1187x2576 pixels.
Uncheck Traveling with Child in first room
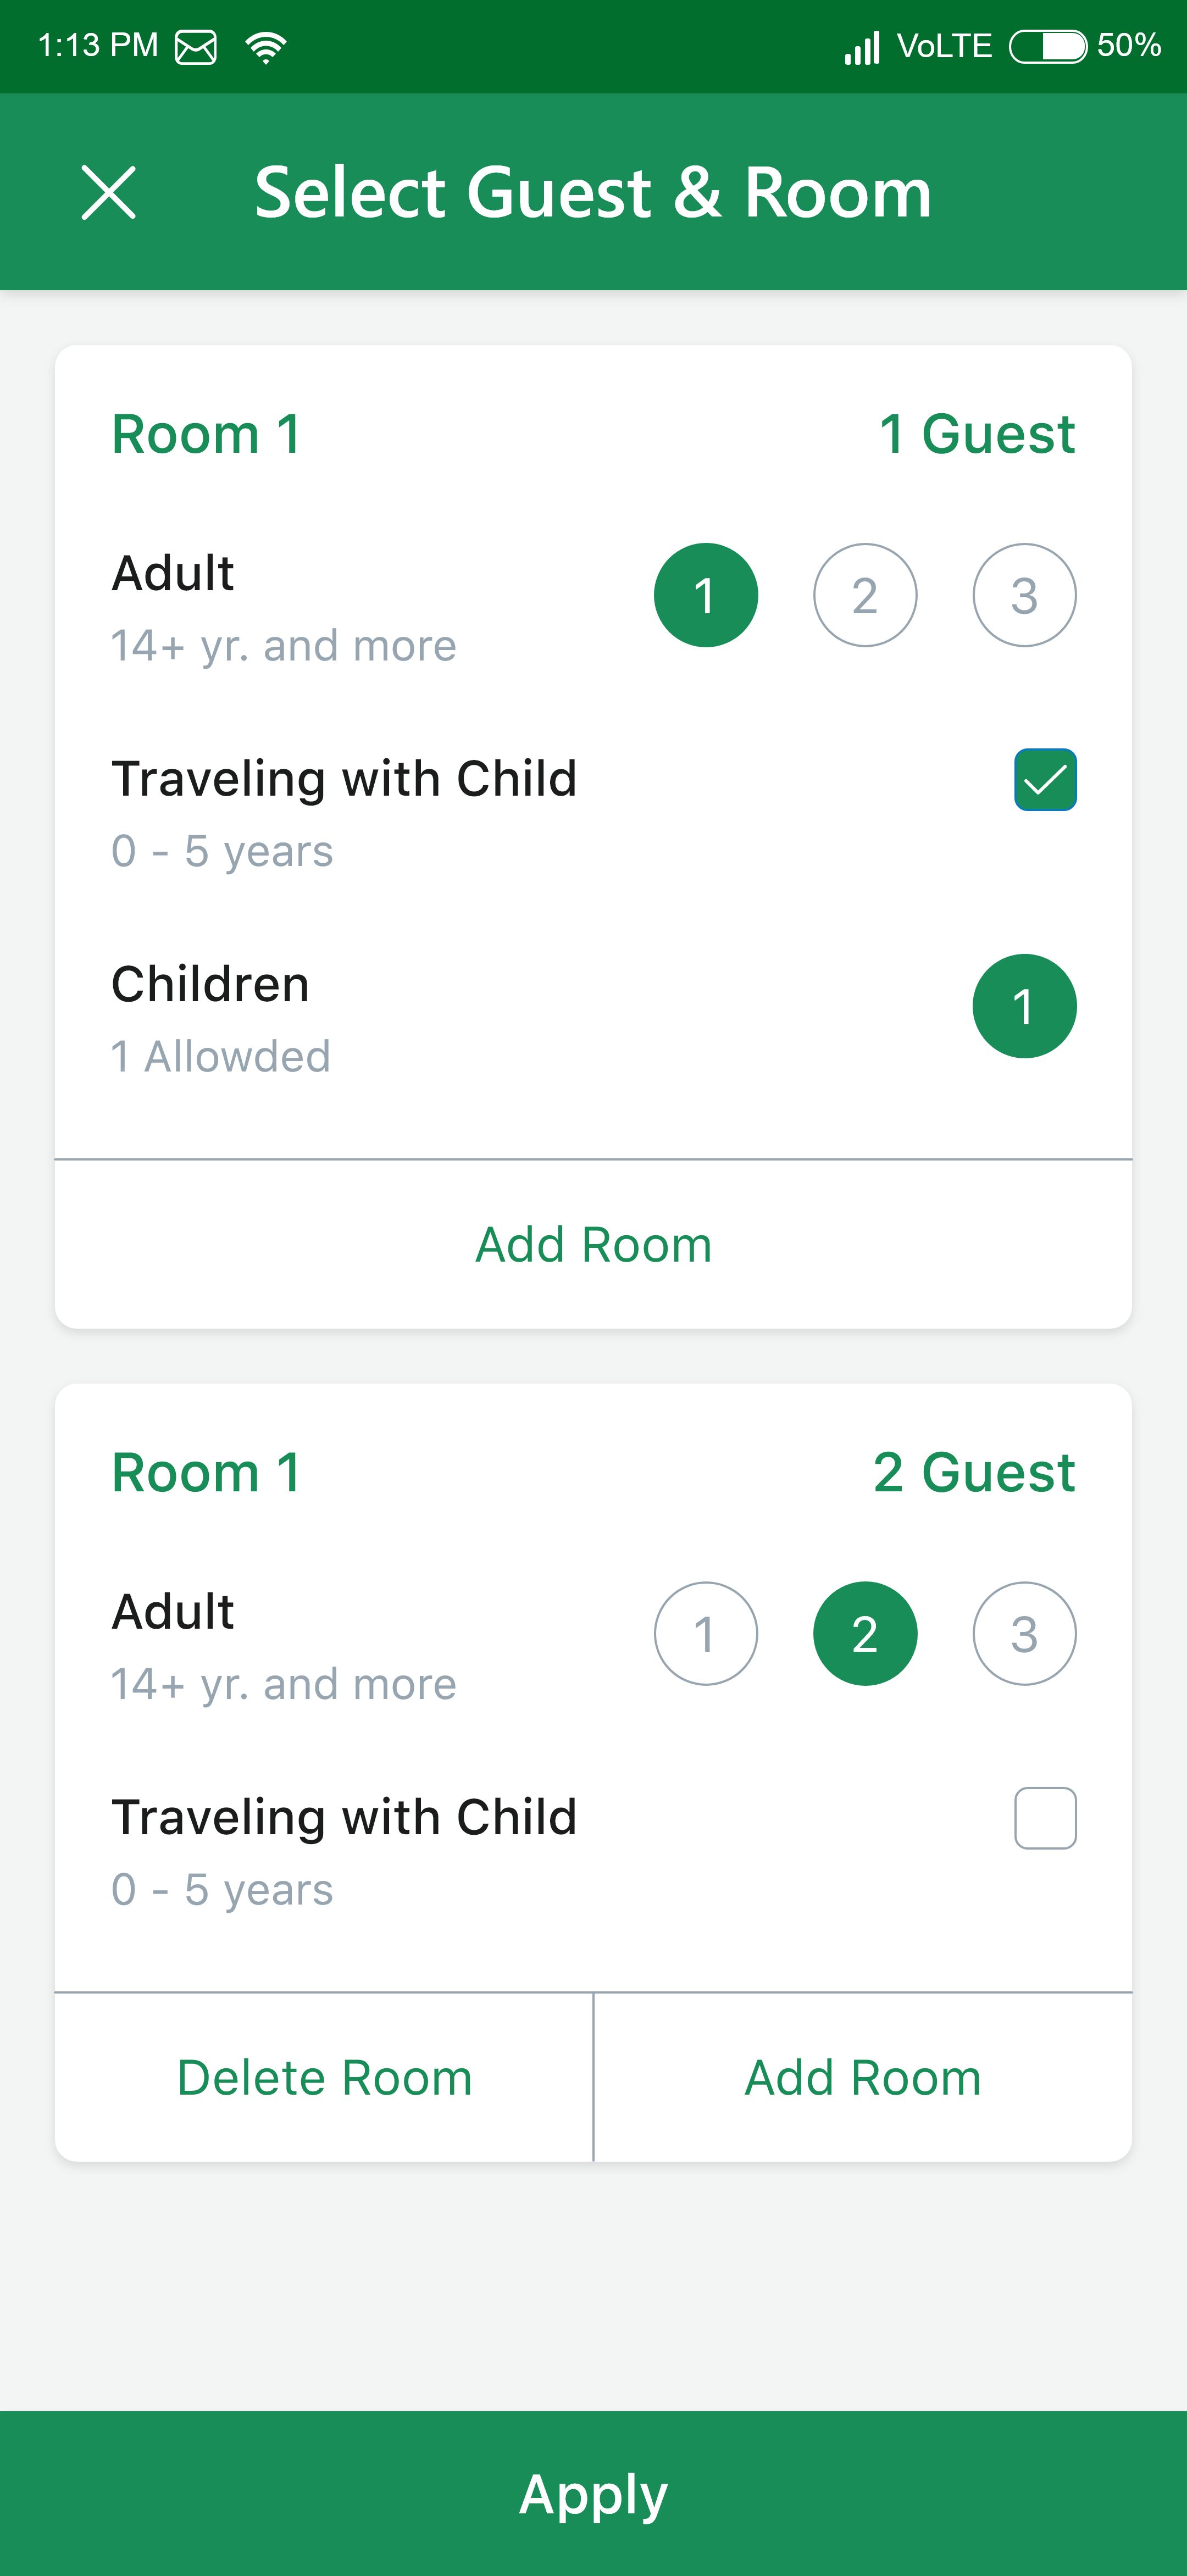coord(1045,779)
